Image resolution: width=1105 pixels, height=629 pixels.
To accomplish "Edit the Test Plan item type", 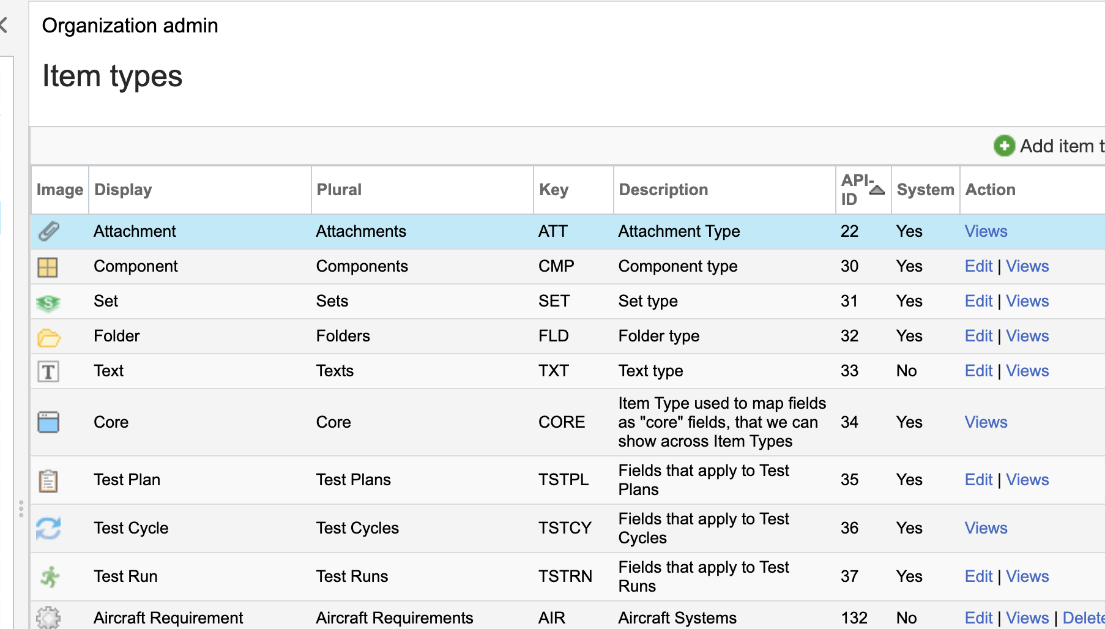I will tap(978, 480).
